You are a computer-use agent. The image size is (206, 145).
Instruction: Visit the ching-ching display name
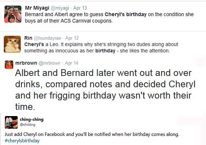[32, 119]
